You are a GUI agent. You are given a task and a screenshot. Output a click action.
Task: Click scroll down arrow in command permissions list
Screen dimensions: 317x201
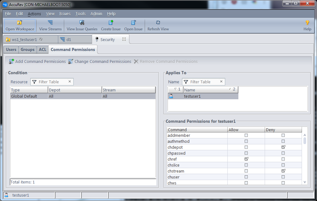(305, 182)
